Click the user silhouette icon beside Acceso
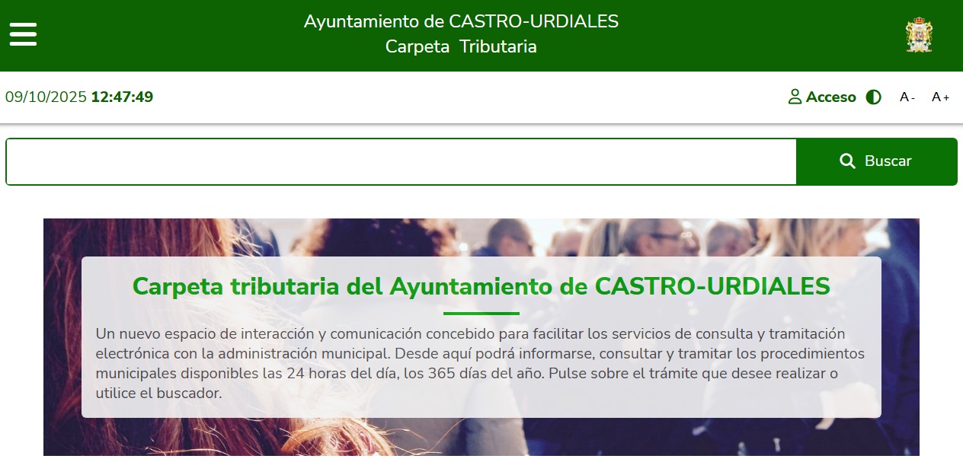963x462 pixels. [x=795, y=97]
